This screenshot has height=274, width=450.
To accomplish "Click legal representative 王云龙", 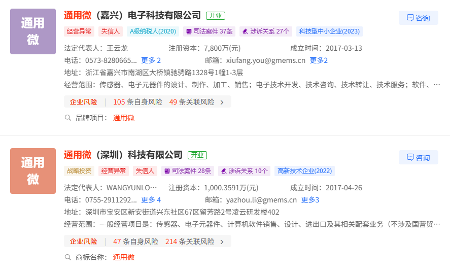I will tap(117, 48).
